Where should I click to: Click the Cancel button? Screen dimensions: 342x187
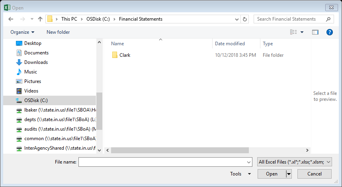[314, 174]
